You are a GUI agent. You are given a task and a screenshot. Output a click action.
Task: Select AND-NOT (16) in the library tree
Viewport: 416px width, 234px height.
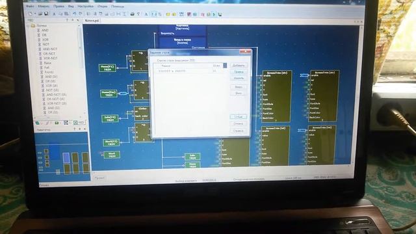coord(57,94)
